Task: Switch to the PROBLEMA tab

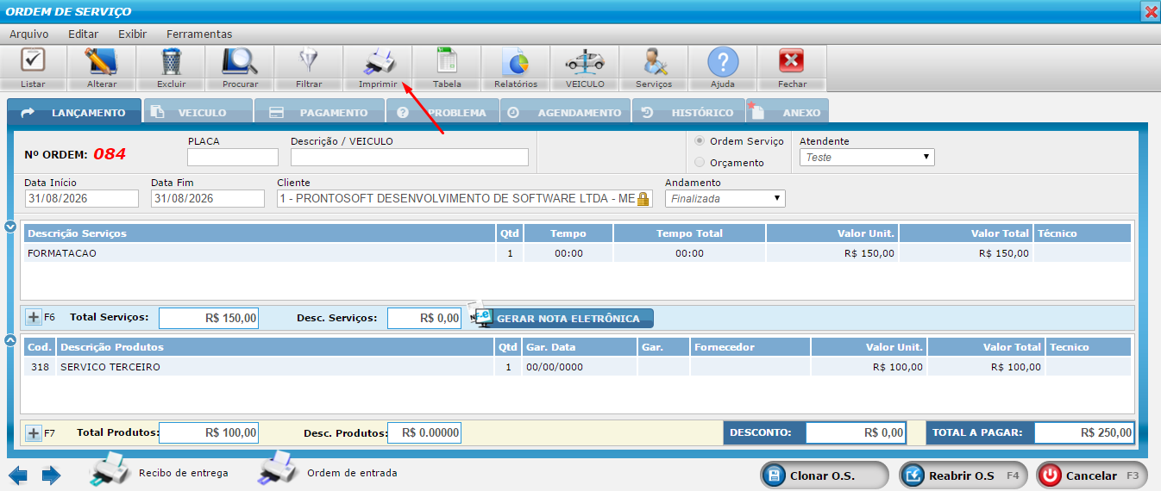Action: 443,112
